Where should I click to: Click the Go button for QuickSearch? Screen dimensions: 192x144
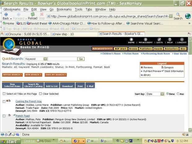(x=81, y=59)
